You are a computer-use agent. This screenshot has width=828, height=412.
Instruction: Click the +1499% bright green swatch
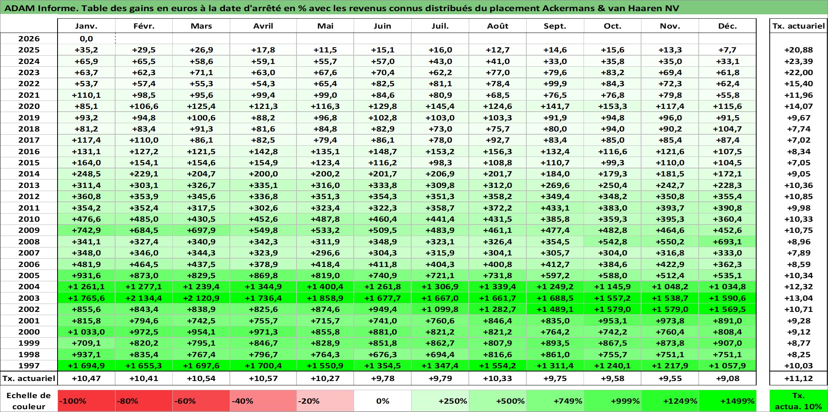click(x=728, y=401)
